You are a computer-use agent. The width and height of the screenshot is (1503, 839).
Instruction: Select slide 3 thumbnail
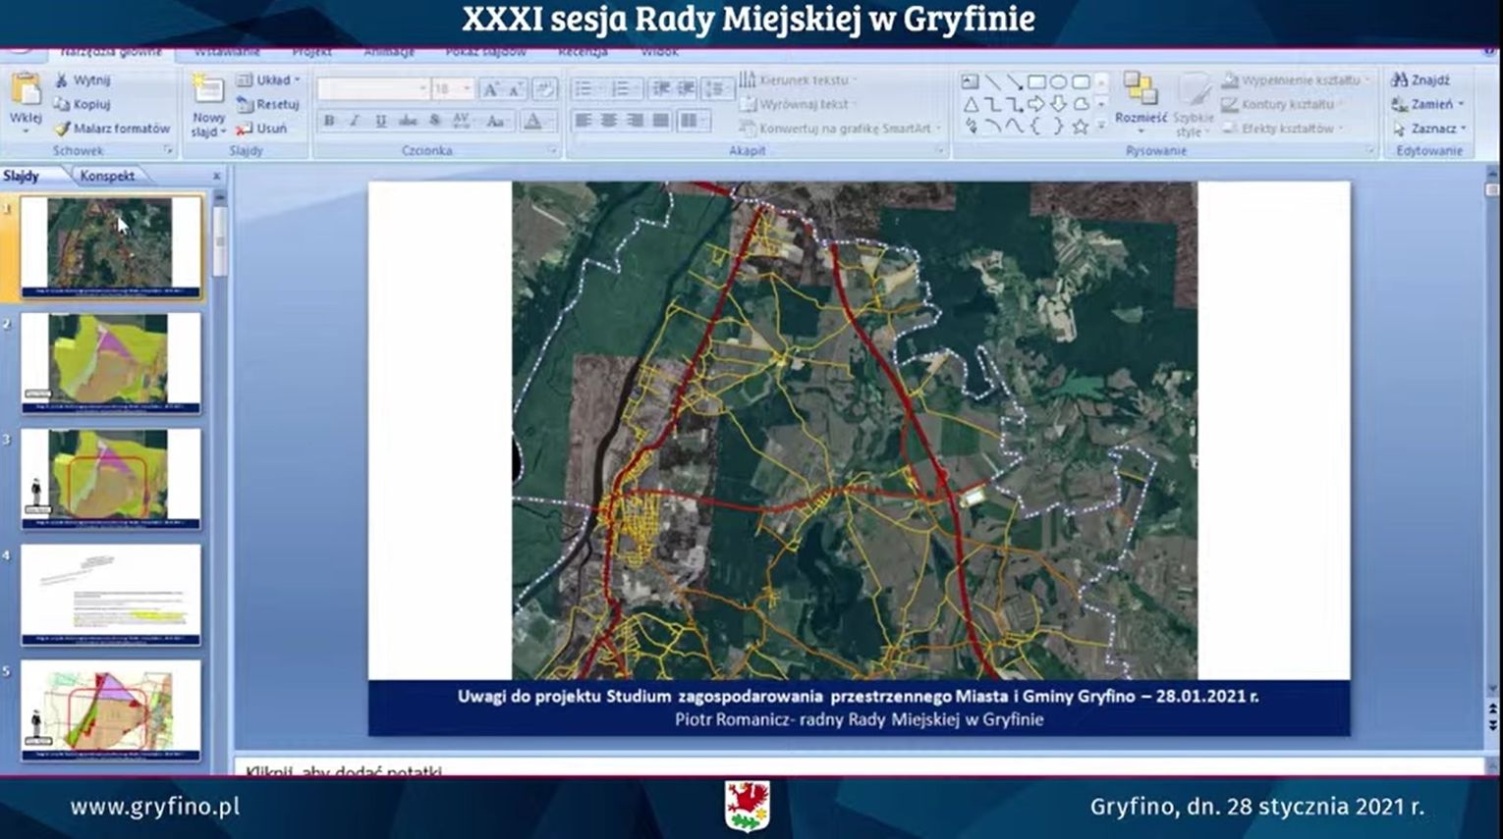(x=110, y=478)
